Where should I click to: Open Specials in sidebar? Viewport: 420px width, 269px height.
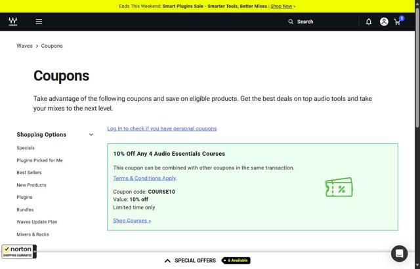click(26, 148)
